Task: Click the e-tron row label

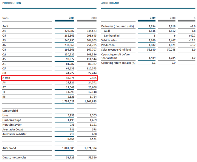Action: [x=6, y=78]
